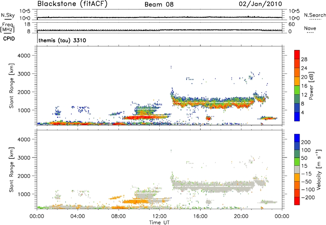Pick the red bottom velocity colorbar segment

[x=297, y=201]
